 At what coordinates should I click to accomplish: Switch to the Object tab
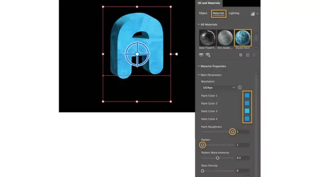coord(203,13)
